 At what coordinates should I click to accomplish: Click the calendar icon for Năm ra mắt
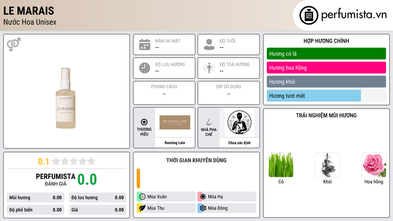click(145, 45)
